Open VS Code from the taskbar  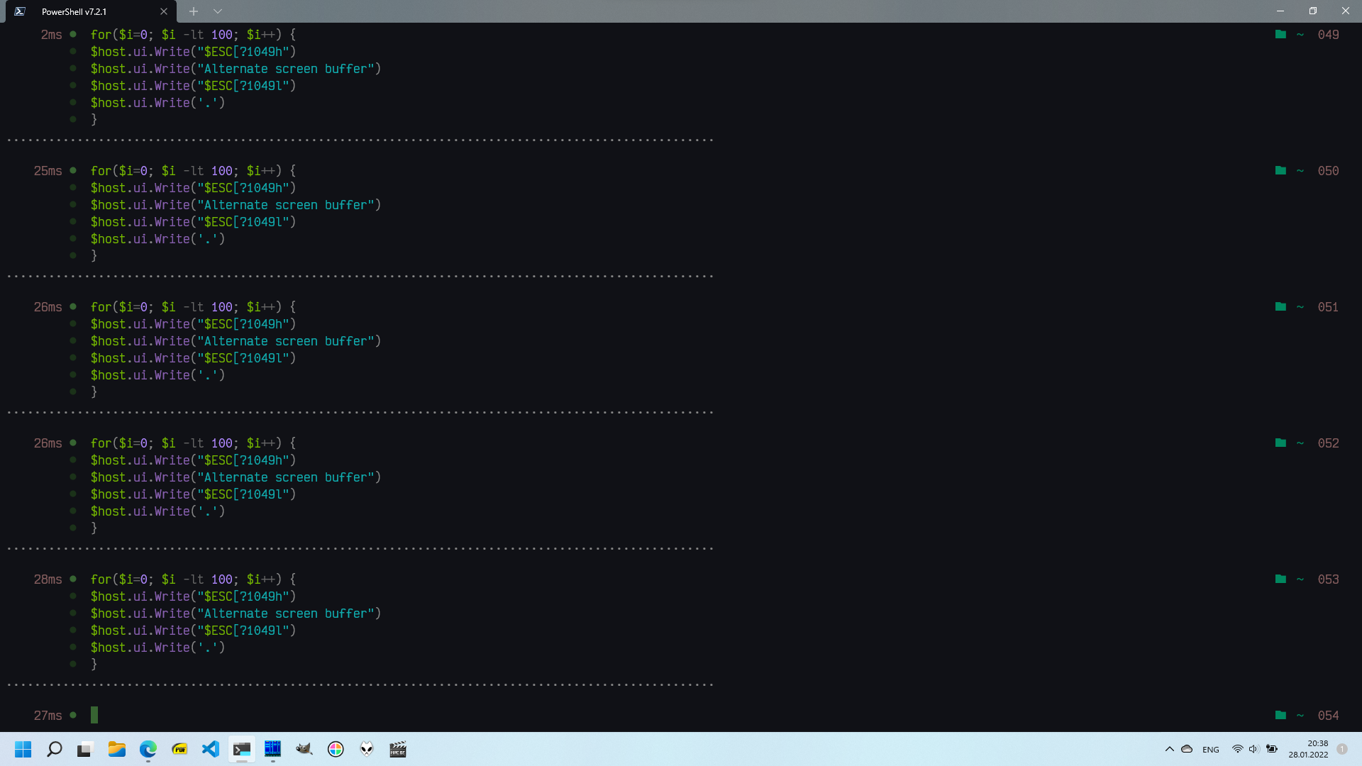tap(211, 749)
